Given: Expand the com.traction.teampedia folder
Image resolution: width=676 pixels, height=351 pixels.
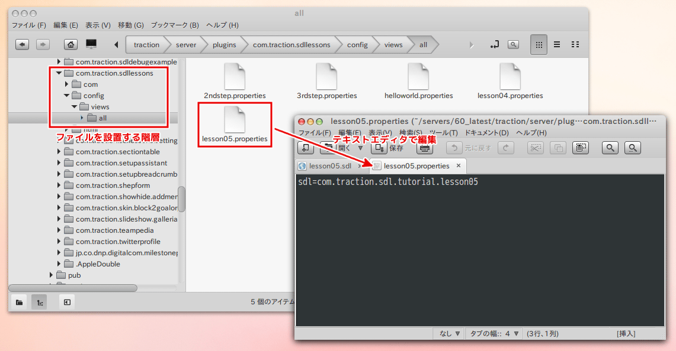Looking at the screenshot, I should 59,230.
